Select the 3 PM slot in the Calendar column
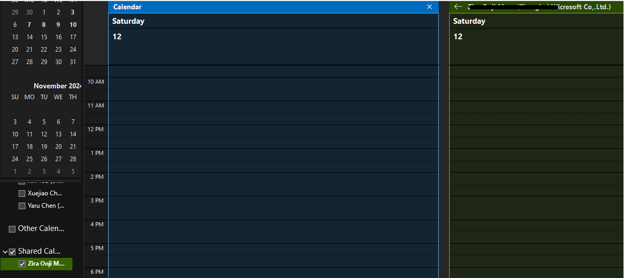This screenshot has width=624, height=278. point(273,202)
